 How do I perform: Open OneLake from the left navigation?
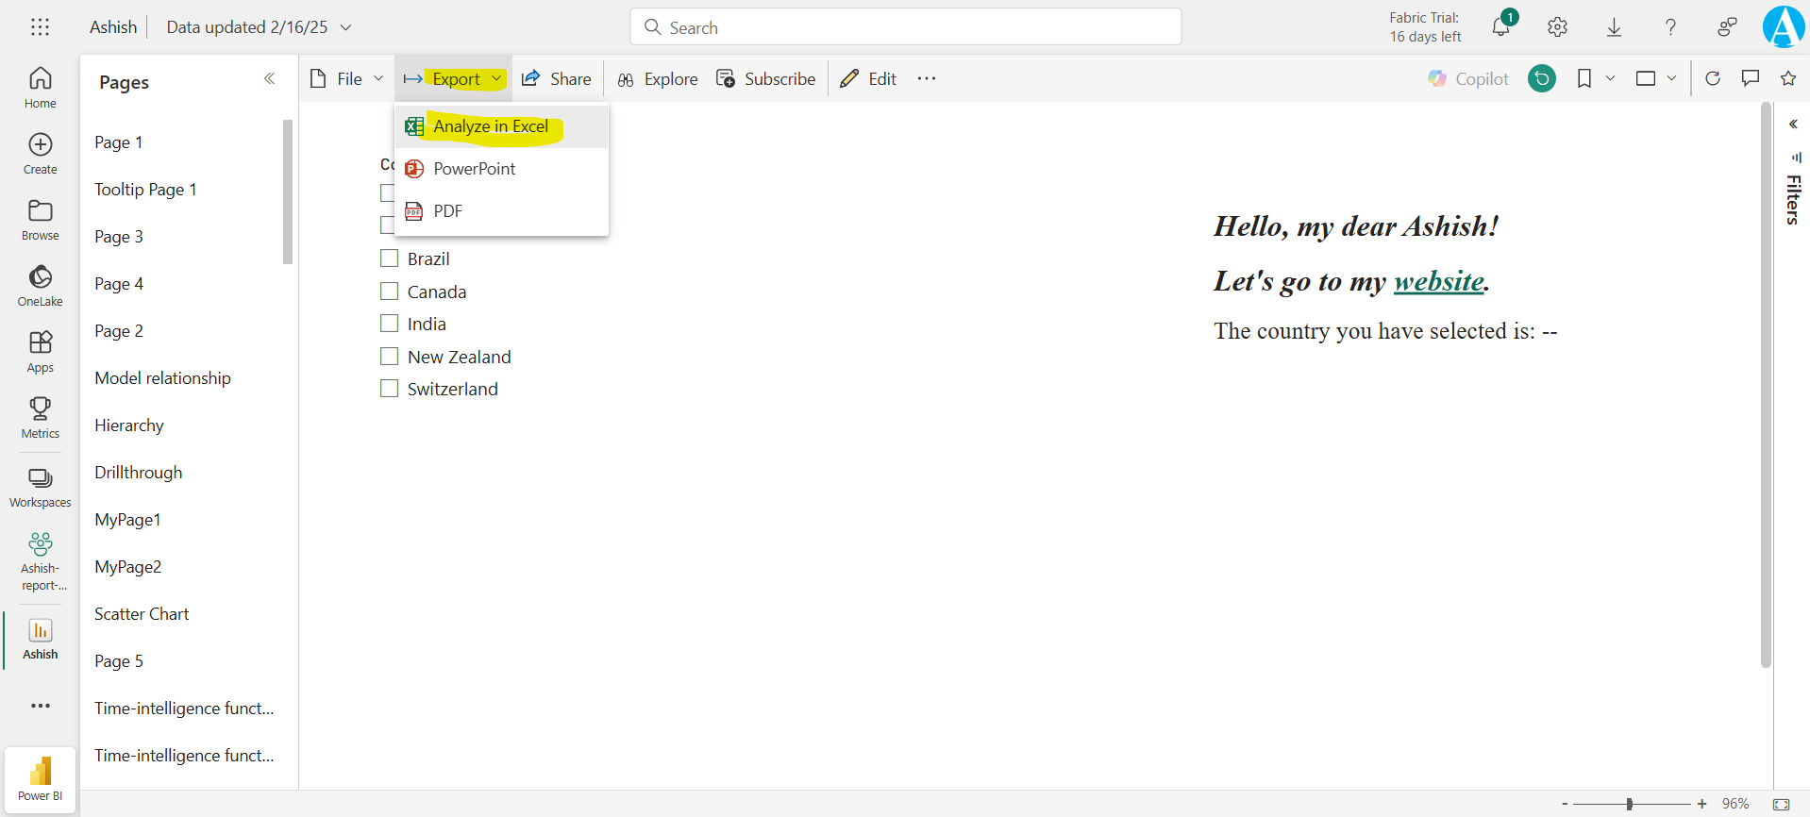(x=40, y=285)
